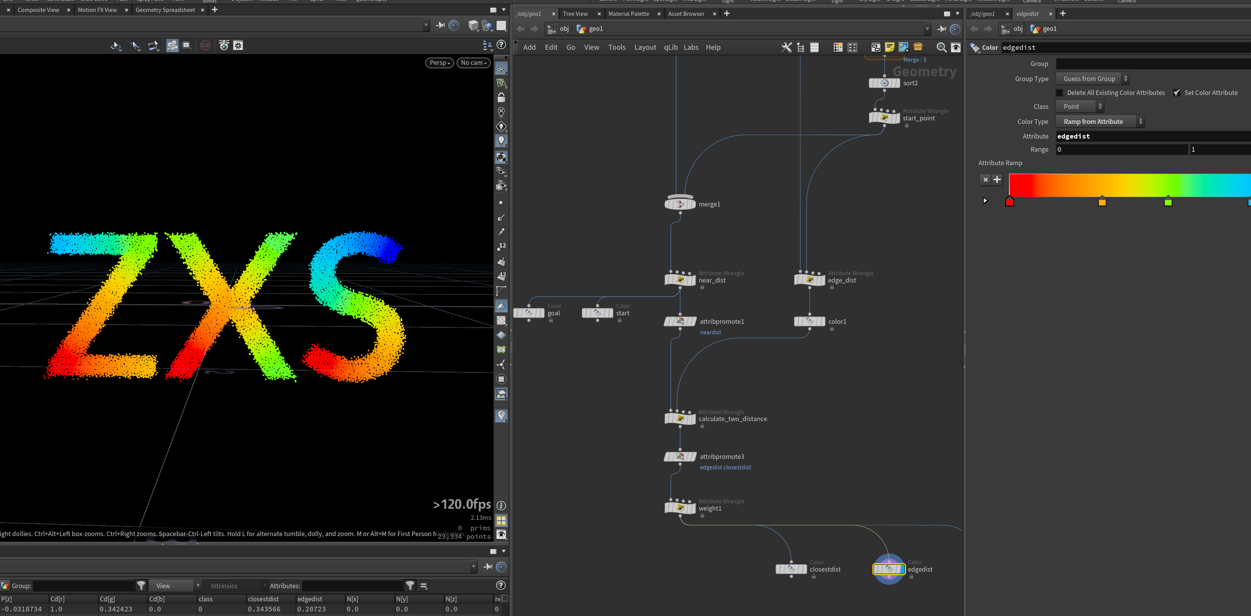The height and width of the screenshot is (616, 1251).
Task: Open the network search magnifier icon
Action: (x=941, y=47)
